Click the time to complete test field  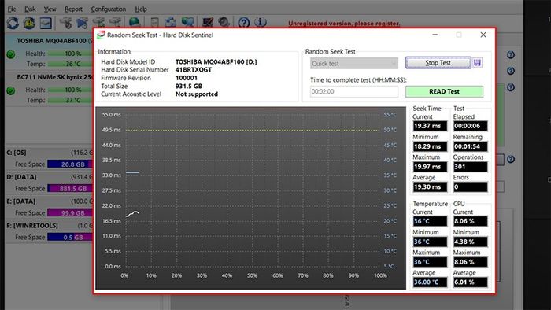(x=354, y=91)
